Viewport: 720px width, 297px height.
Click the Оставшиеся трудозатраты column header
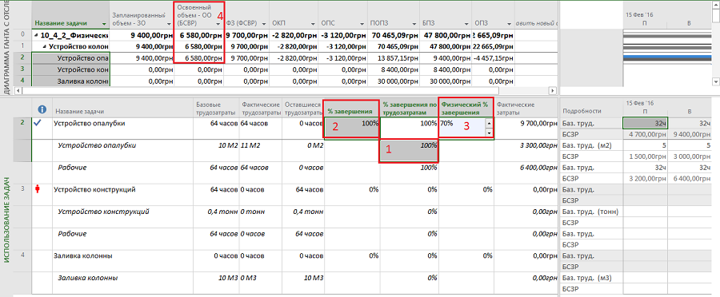pyautogui.click(x=303, y=108)
